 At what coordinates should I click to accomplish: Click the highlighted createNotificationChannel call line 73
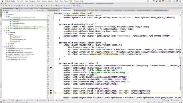click(x=105, y=54)
